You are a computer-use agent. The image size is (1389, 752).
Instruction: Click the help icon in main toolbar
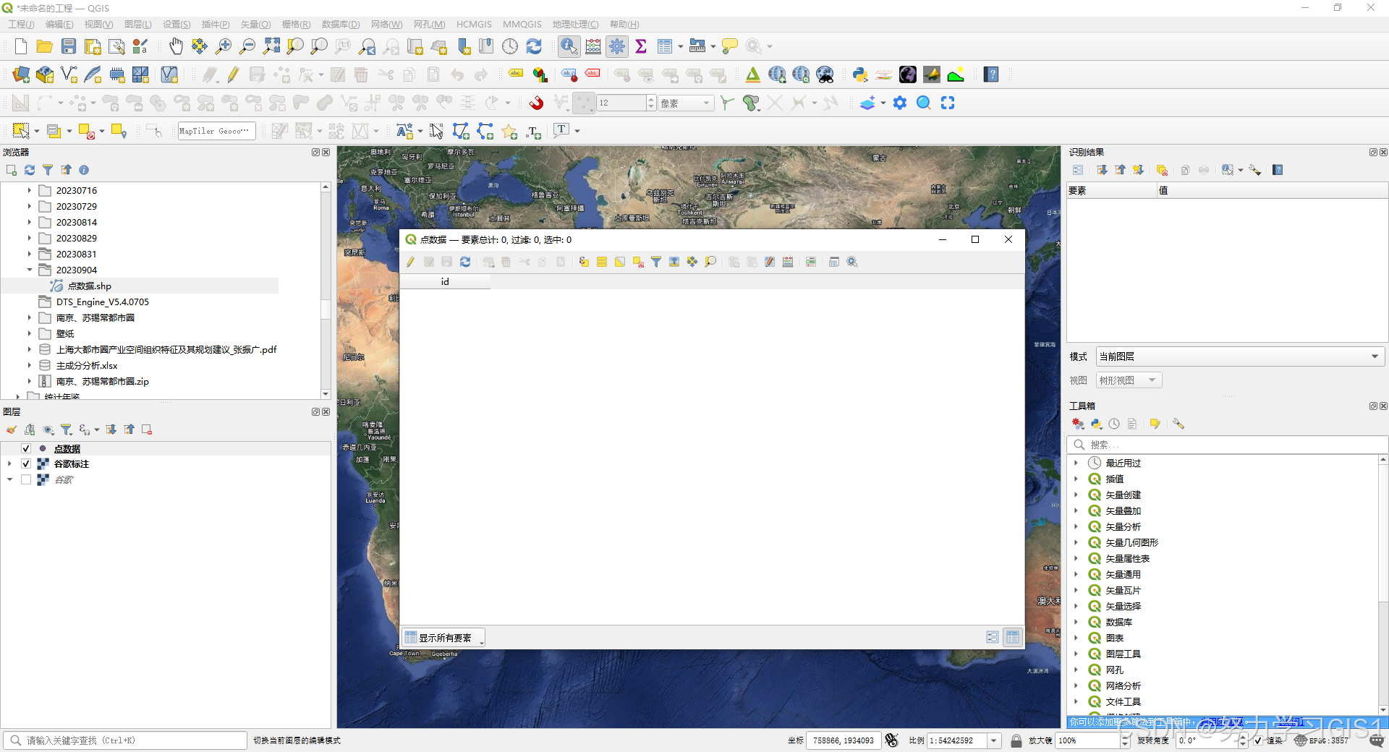(x=991, y=74)
